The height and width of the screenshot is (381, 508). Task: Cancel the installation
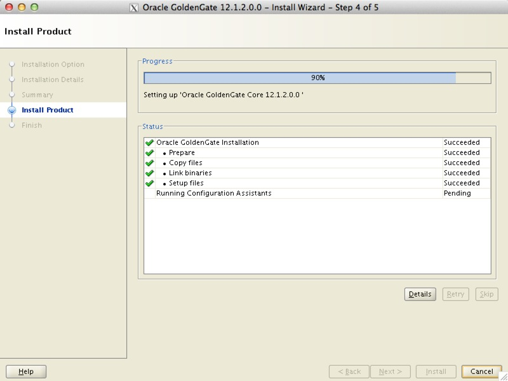pos(482,371)
